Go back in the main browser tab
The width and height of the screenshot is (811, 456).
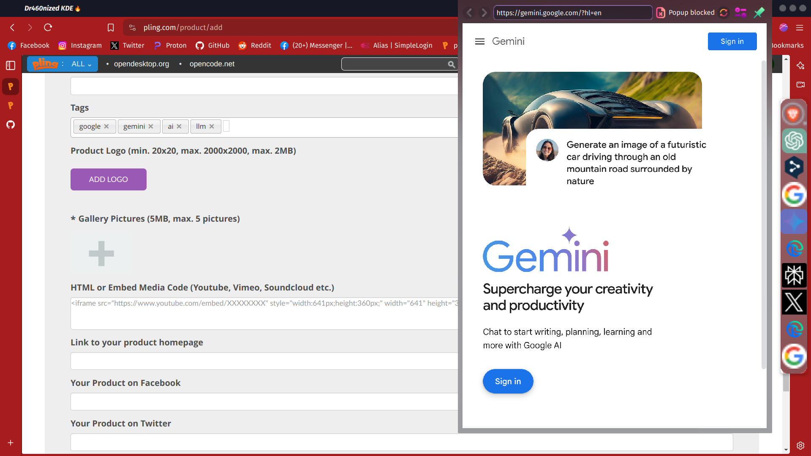(12, 27)
